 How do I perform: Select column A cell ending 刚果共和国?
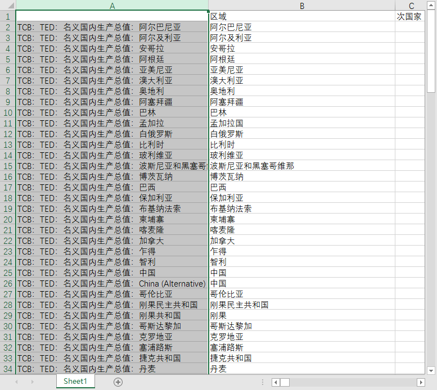pos(112,315)
